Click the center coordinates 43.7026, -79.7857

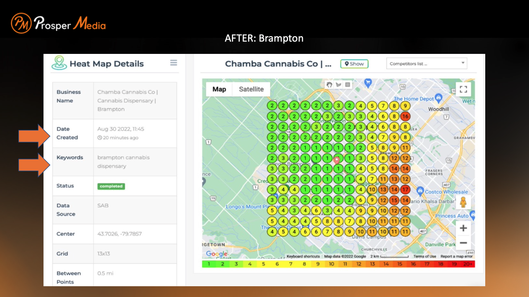tap(120, 234)
